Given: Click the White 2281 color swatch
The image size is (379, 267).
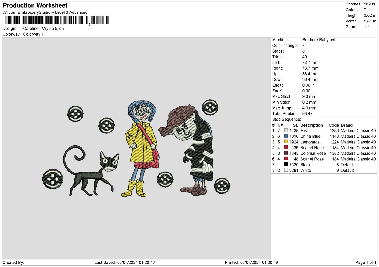Looking at the screenshot, I should pyautogui.click(x=286, y=170).
